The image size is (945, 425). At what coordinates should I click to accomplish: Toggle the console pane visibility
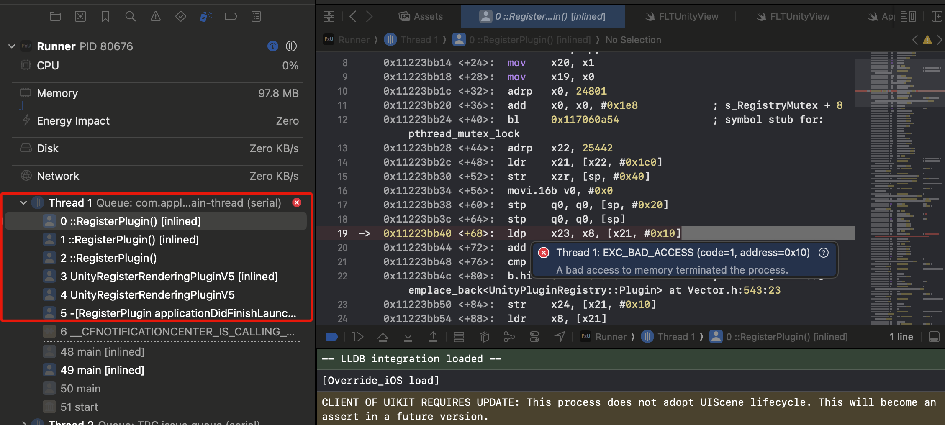click(x=934, y=337)
